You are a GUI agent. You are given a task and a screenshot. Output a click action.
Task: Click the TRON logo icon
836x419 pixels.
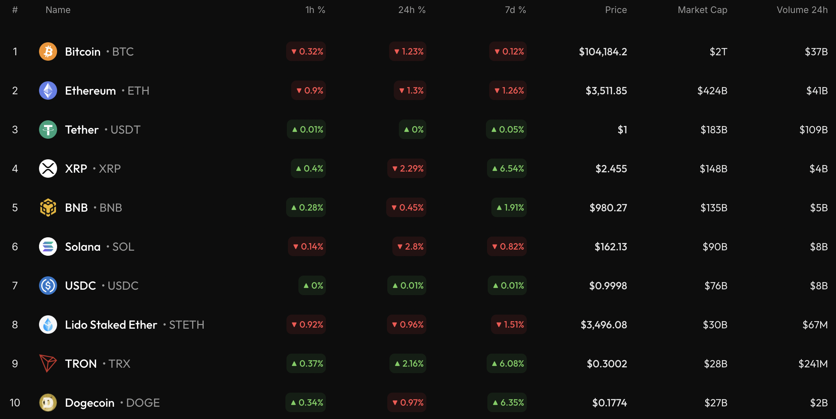(48, 363)
